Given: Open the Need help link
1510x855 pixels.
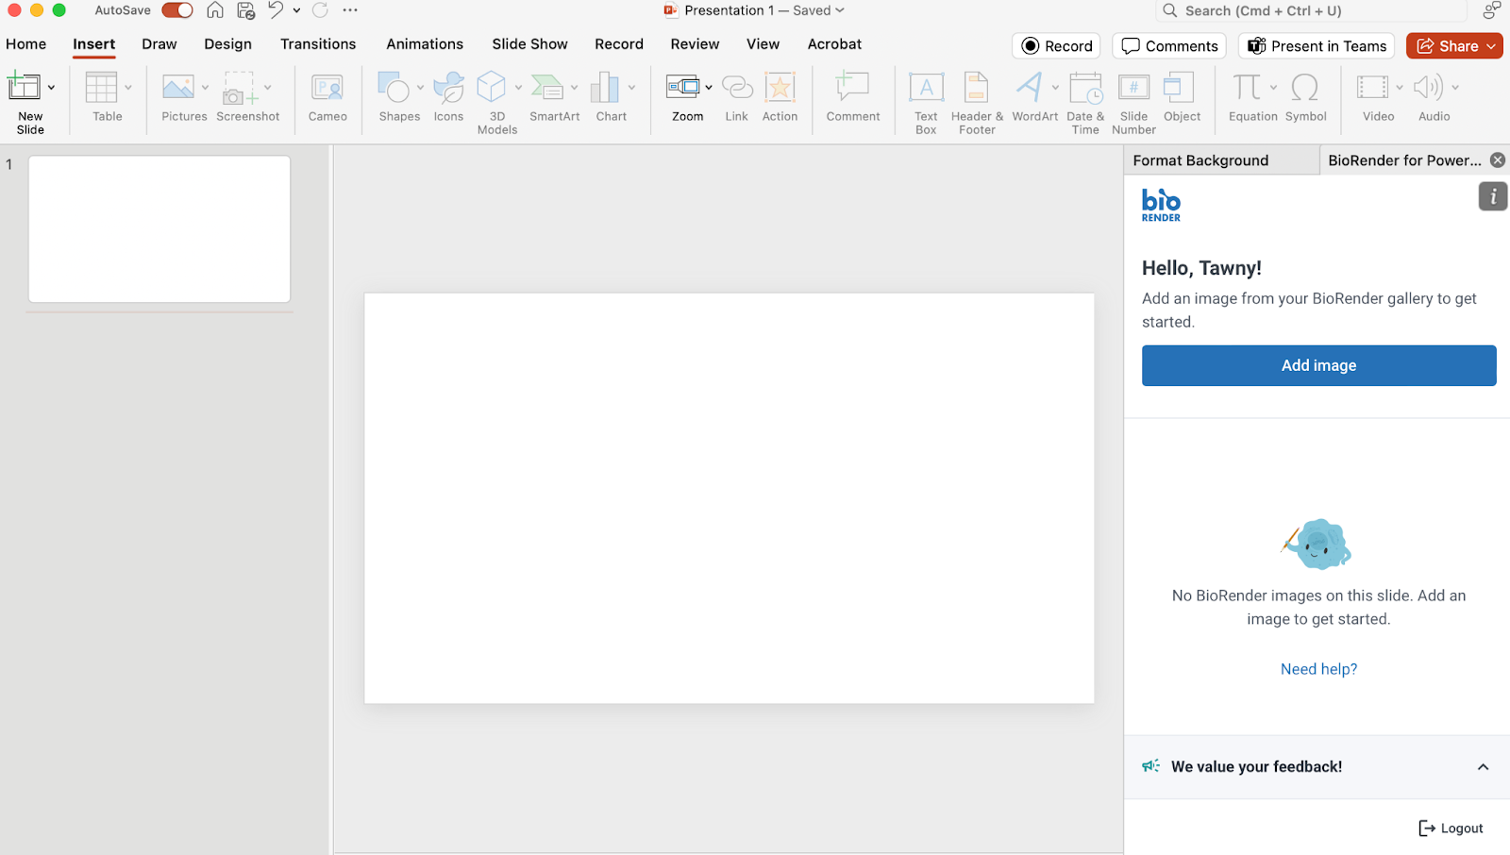Looking at the screenshot, I should coord(1317,668).
